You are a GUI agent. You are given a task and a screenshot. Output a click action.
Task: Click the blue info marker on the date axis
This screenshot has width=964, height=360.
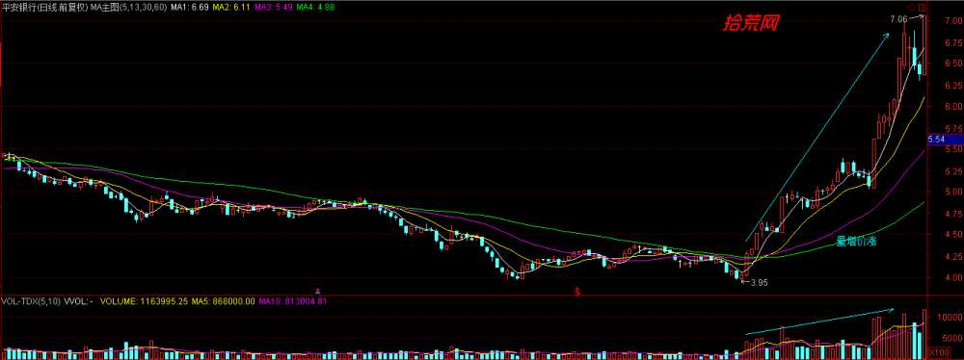coord(317,292)
